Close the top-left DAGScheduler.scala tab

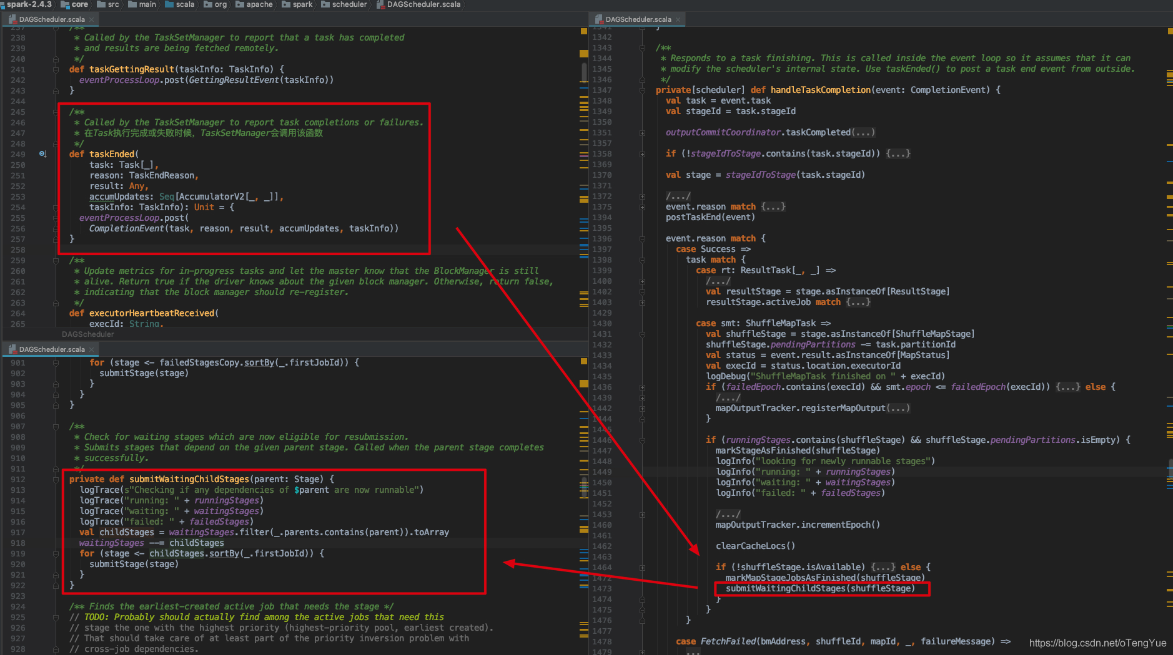(x=91, y=19)
